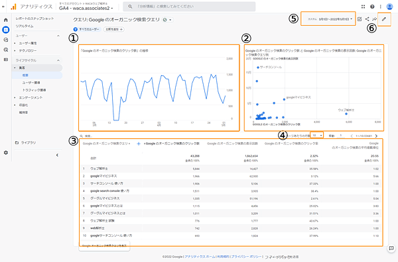Click 比較を追加 button

114,29
